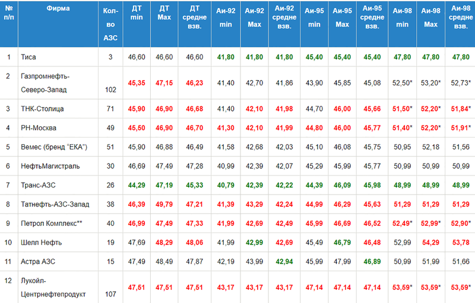Click Тиса Аи-92 average value '41,80'
This screenshot has width=475, height=303.
point(284,57)
